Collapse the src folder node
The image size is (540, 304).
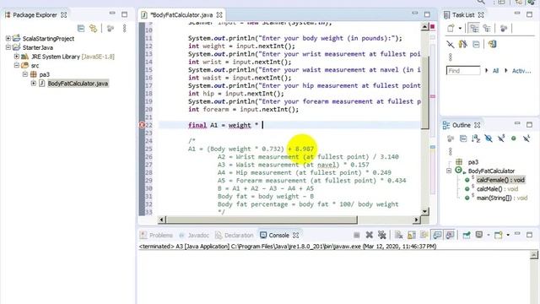click(x=17, y=65)
